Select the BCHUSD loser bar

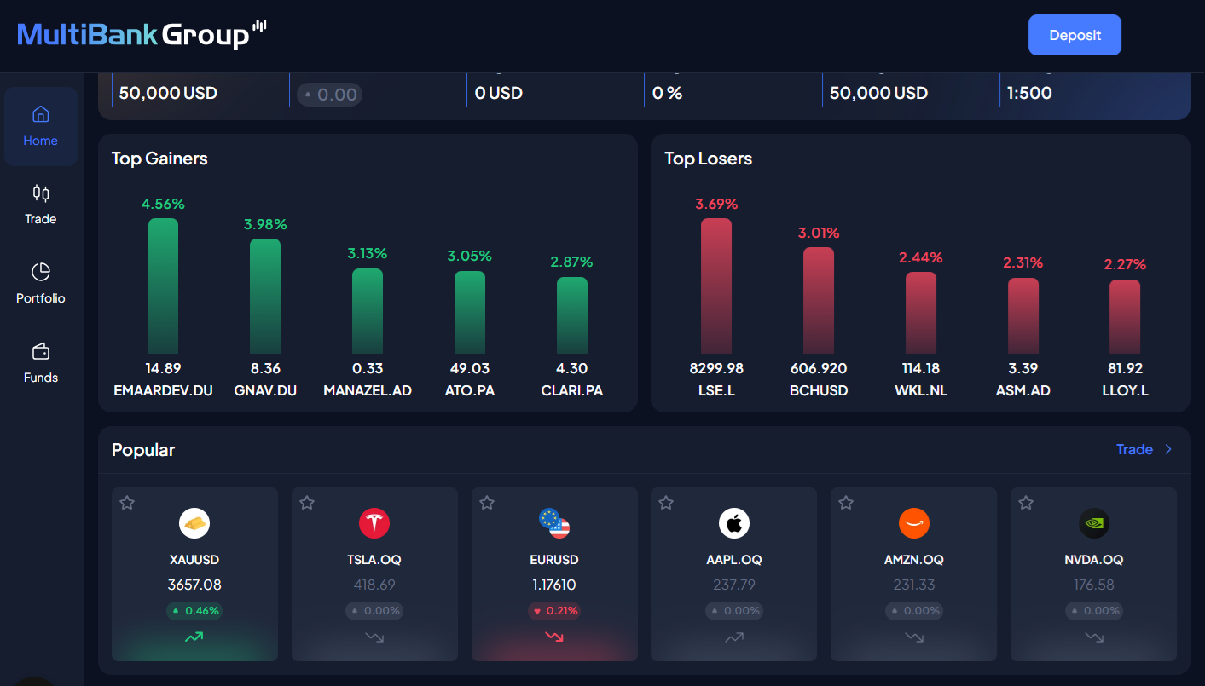819,300
